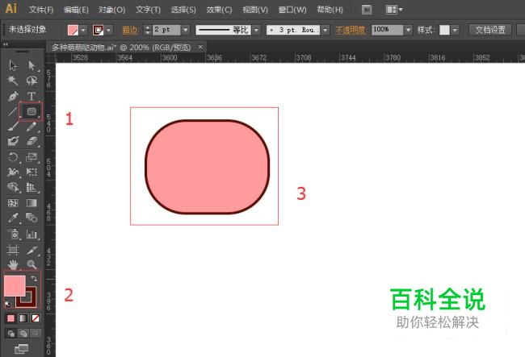Select the Symbol Sprayer tool
The image size is (525, 357).
[x=13, y=234]
